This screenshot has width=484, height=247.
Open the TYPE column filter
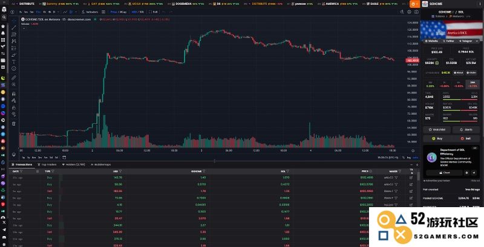coord(53,172)
